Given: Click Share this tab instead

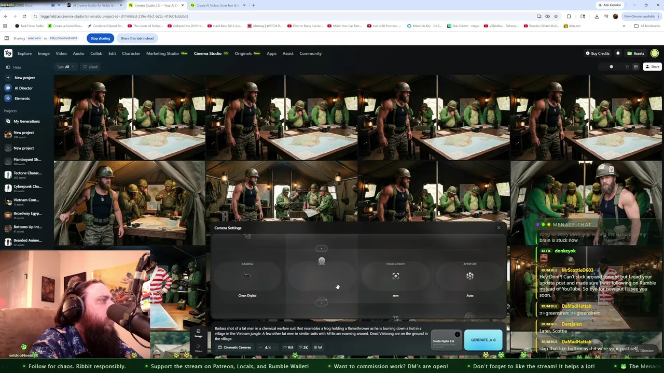Looking at the screenshot, I should point(137,38).
